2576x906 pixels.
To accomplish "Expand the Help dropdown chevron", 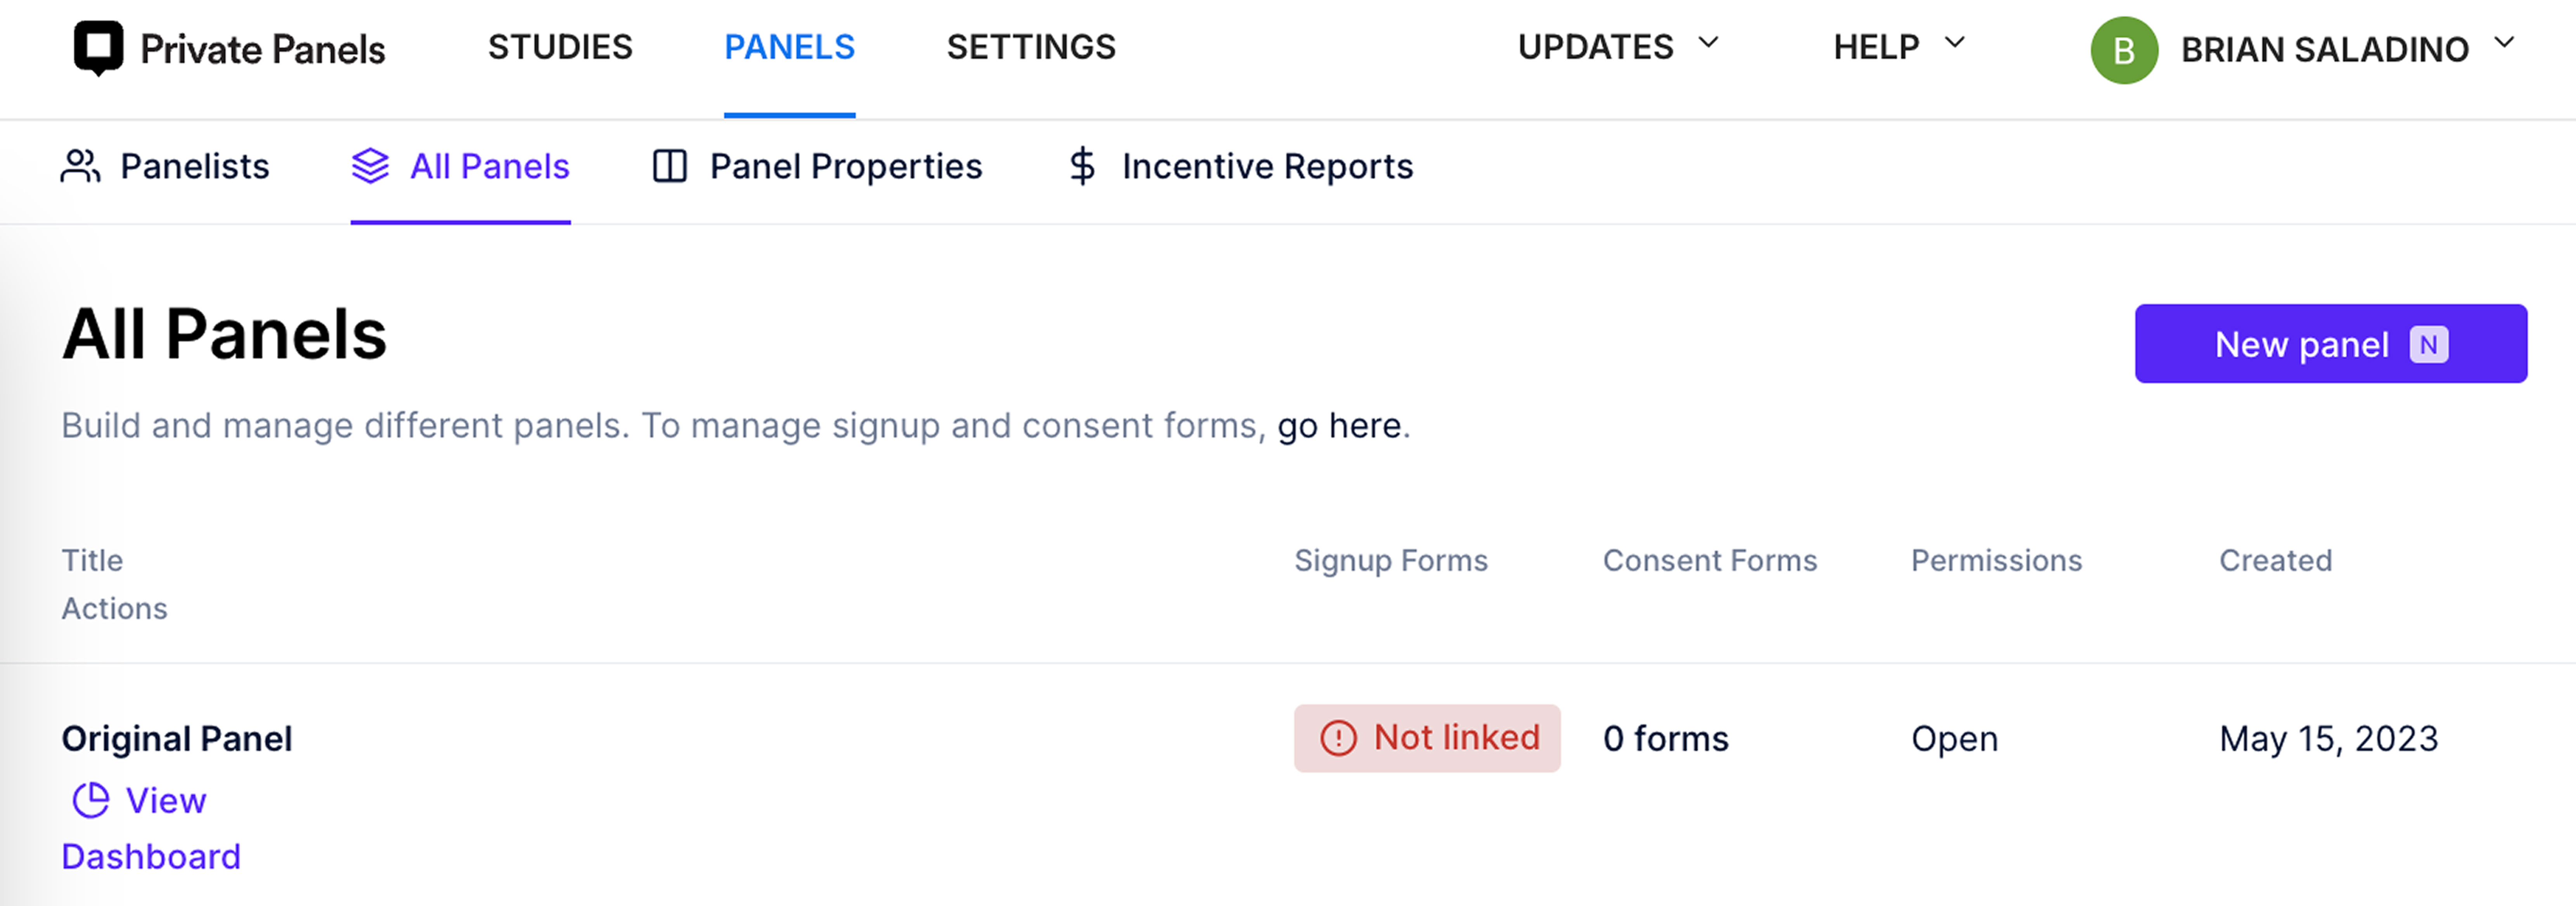I will 1954,43.
